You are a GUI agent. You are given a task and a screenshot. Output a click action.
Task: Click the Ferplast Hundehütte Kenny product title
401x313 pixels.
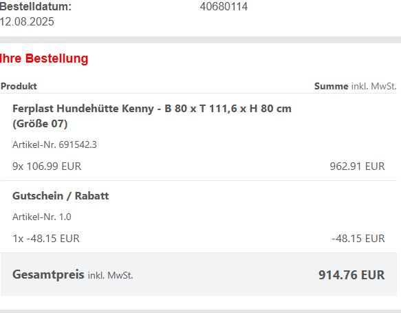152,116
